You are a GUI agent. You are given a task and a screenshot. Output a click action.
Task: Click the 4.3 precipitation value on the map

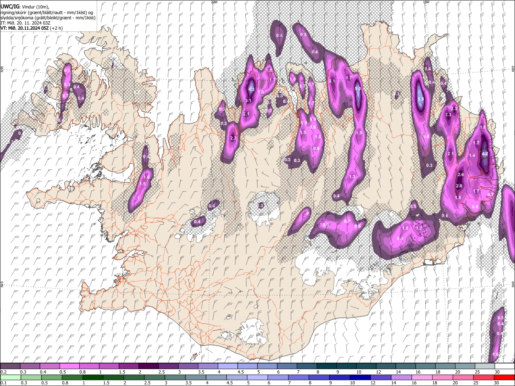tap(252, 89)
